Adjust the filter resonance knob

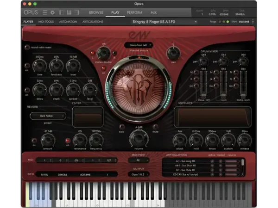[x=80, y=141]
